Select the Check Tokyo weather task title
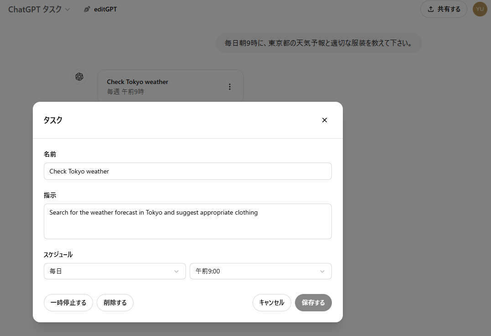Viewport: 491px width, 336px height. click(138, 81)
